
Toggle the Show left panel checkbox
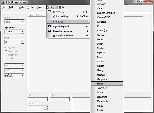[50, 27]
